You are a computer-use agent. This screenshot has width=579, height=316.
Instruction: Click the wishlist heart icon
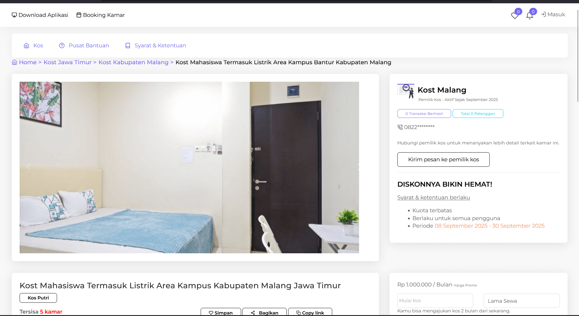pos(515,16)
